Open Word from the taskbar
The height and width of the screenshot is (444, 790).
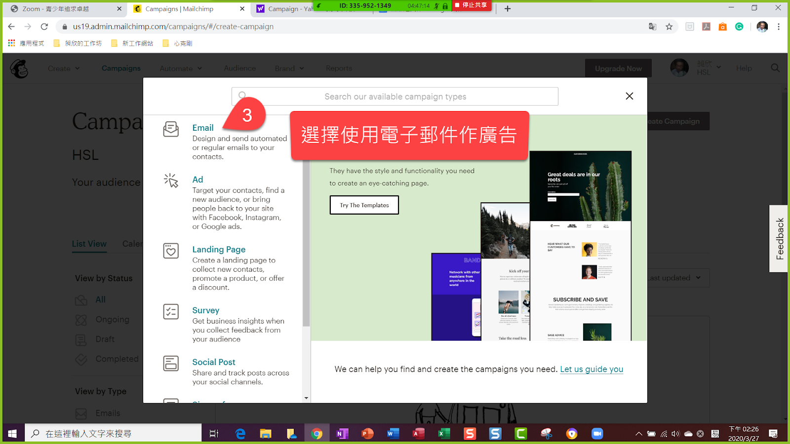393,434
